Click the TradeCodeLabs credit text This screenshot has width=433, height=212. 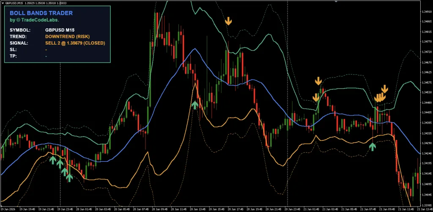coord(34,20)
